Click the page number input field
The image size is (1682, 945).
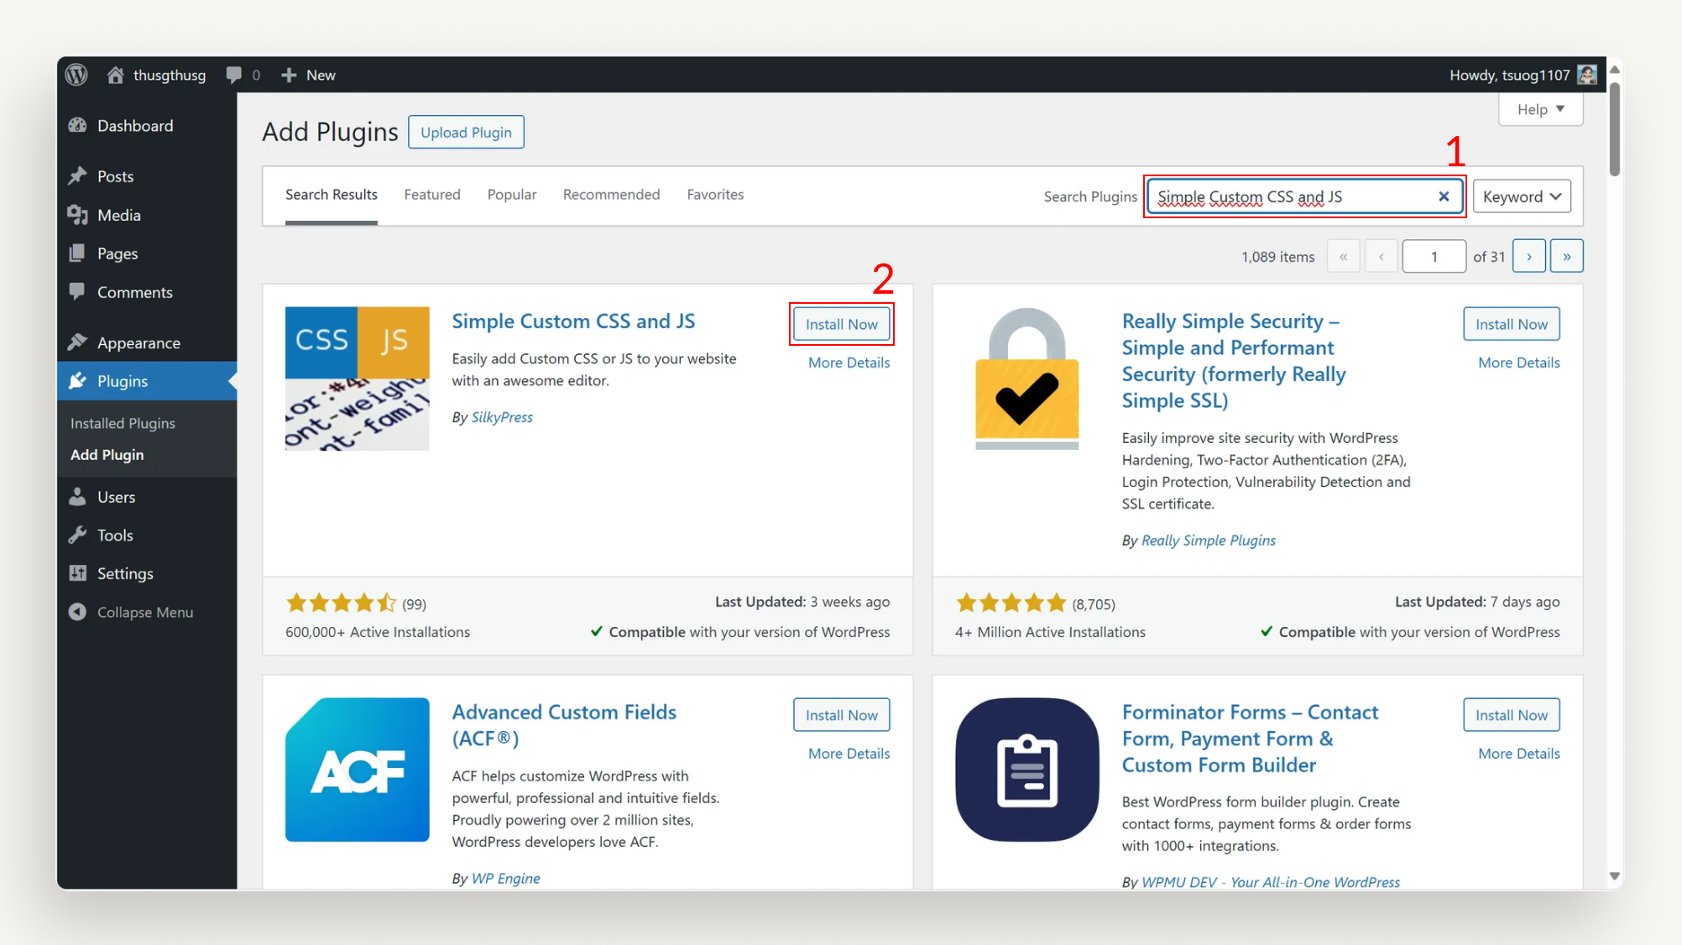click(1434, 256)
